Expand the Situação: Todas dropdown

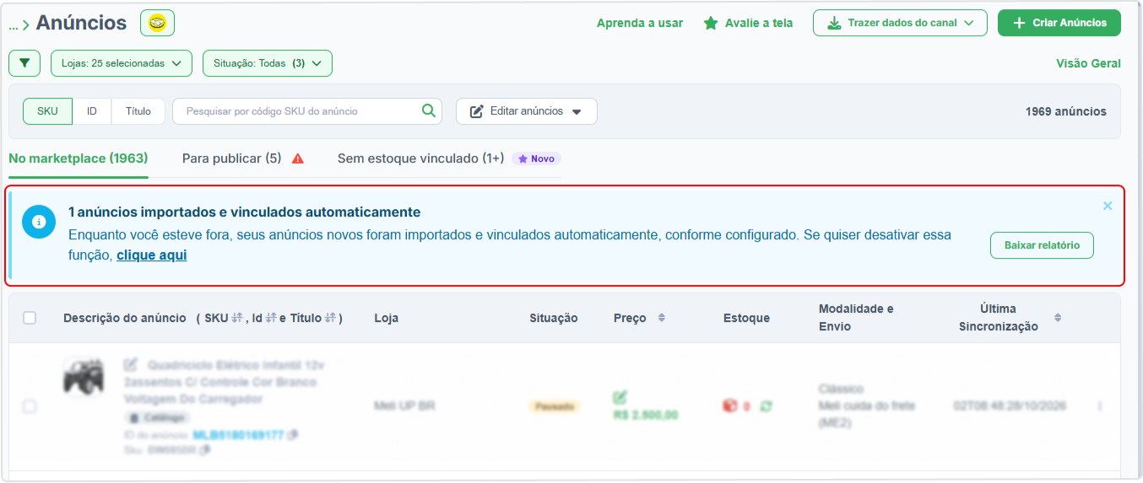point(268,63)
